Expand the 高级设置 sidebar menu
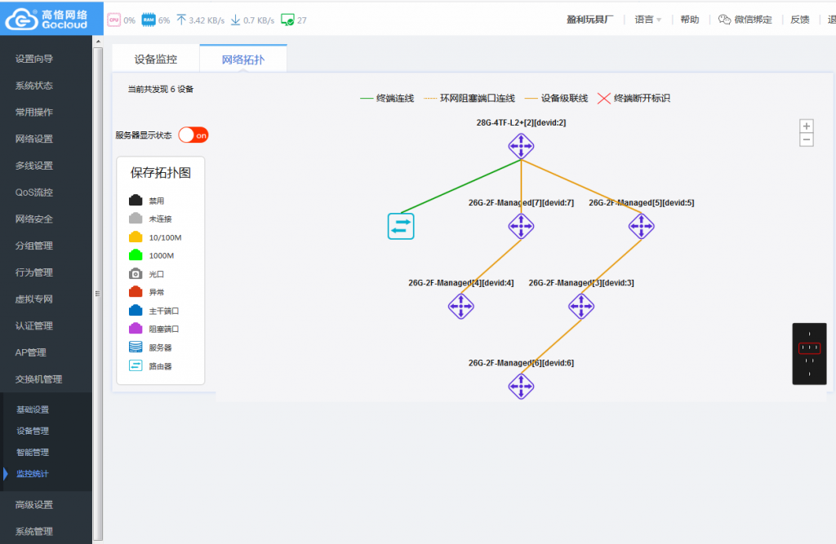Screen dimensions: 836x544 (33, 505)
